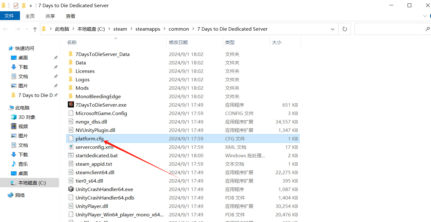Open recent locations dropdown arrow
The image size is (431, 222).
coord(27,29)
